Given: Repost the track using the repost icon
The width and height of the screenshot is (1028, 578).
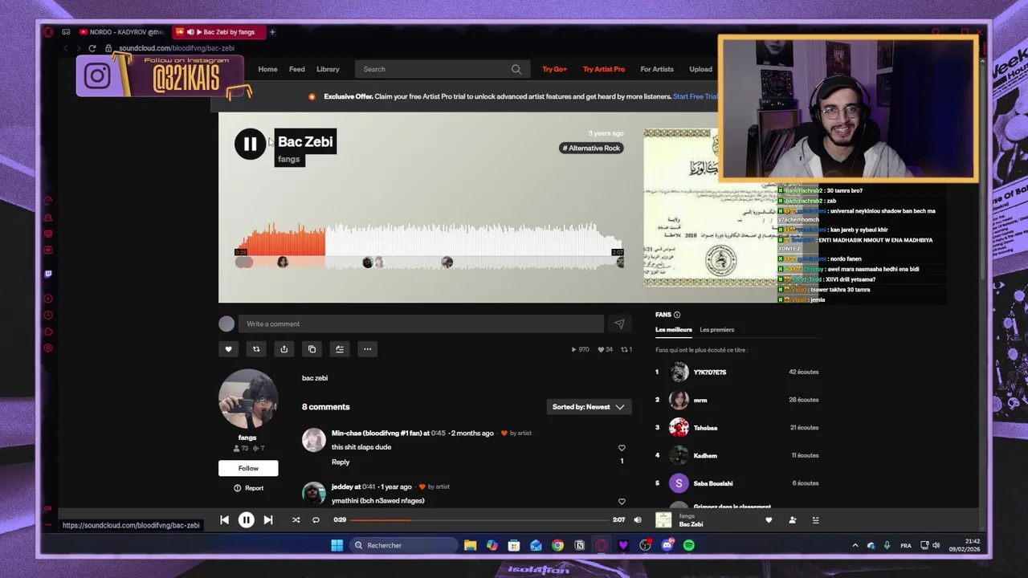Looking at the screenshot, I should click(256, 349).
